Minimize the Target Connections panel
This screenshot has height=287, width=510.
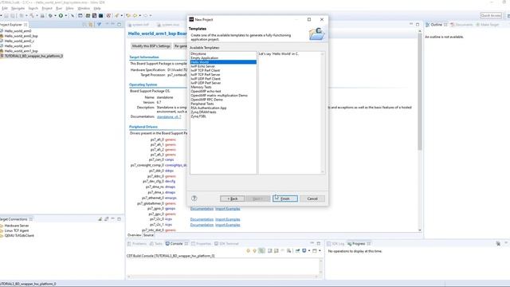pyautogui.click(x=113, y=219)
